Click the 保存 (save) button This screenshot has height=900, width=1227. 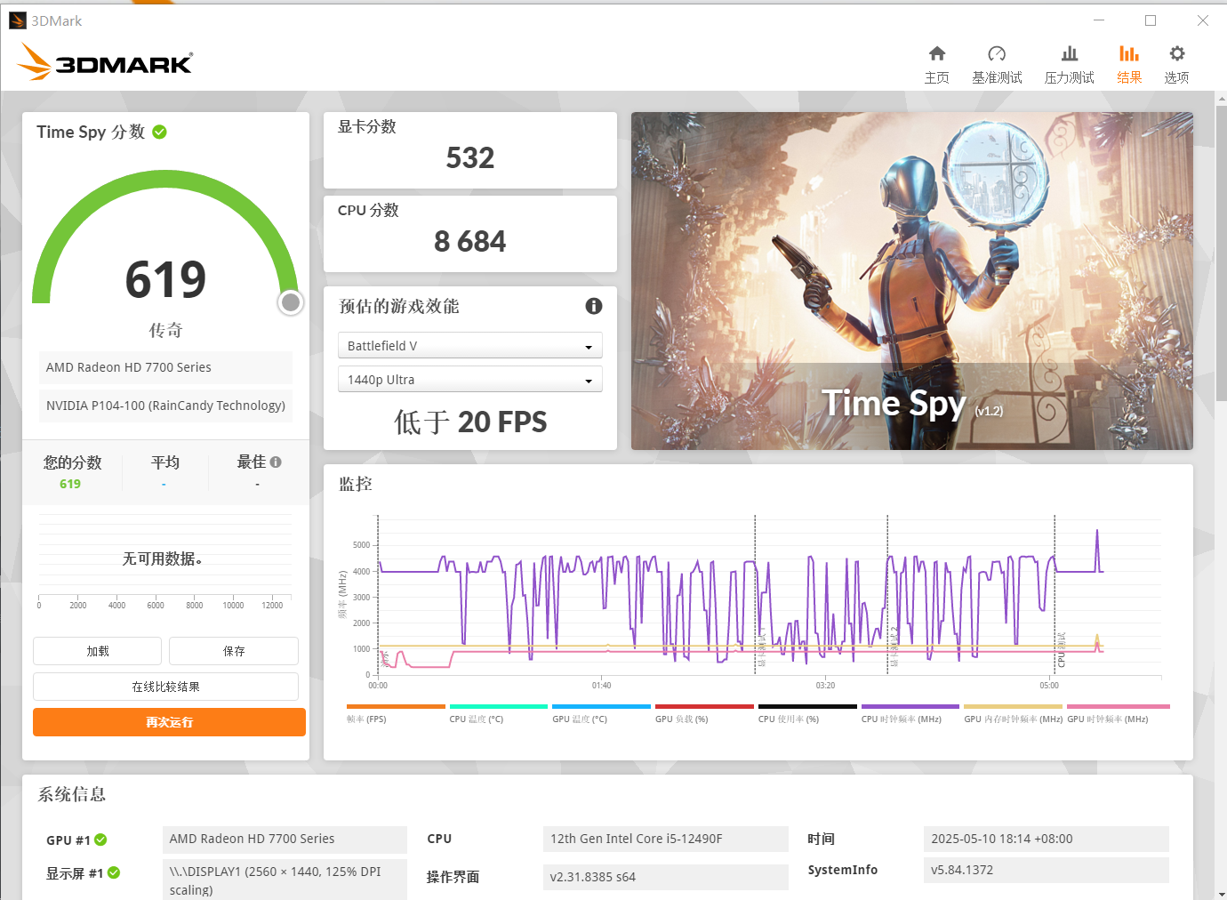[x=234, y=651]
